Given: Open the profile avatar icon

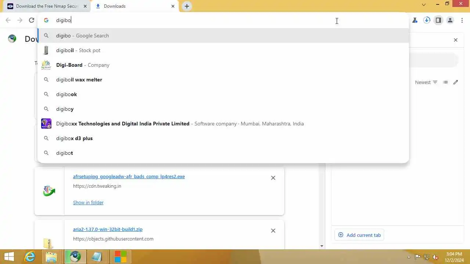Looking at the screenshot, I should click(450, 21).
